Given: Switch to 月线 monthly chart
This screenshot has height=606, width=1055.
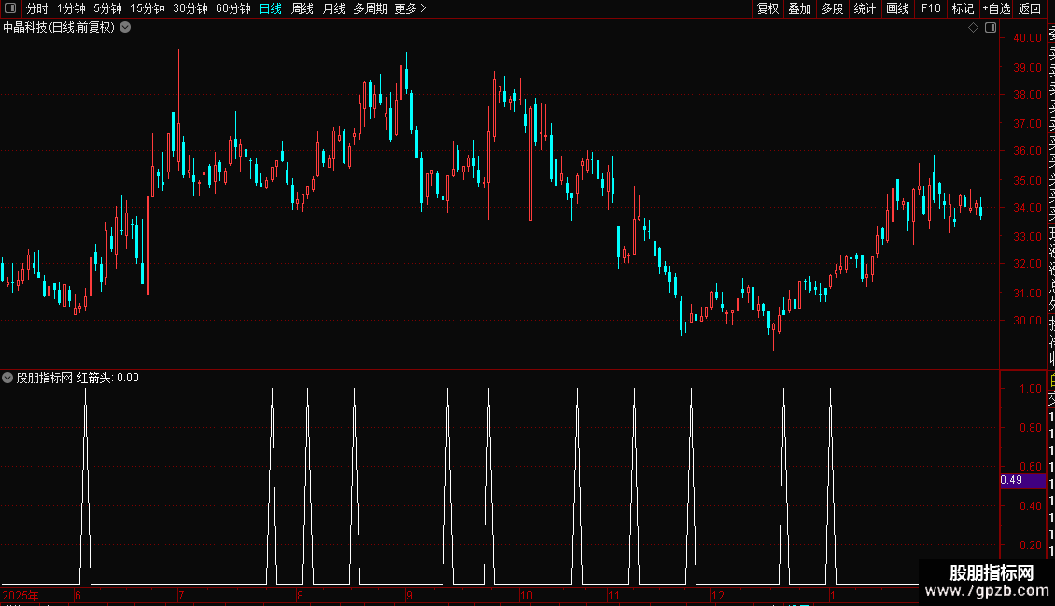Looking at the screenshot, I should (333, 8).
